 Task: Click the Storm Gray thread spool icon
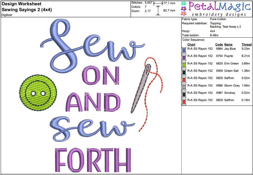click(x=184, y=87)
